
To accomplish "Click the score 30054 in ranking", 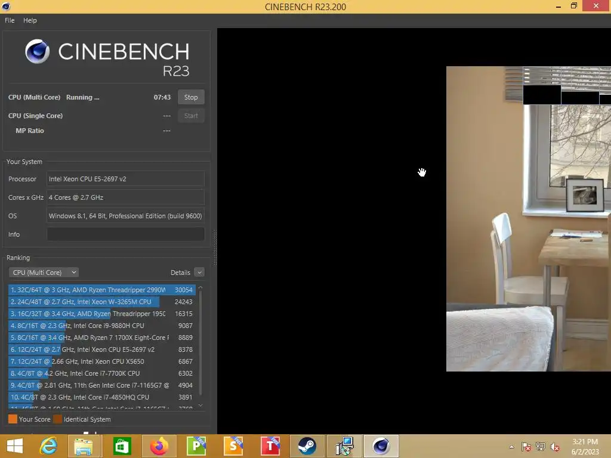I will 184,290.
